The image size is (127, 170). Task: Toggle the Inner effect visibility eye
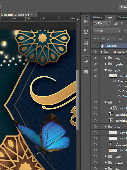(x=119, y=86)
